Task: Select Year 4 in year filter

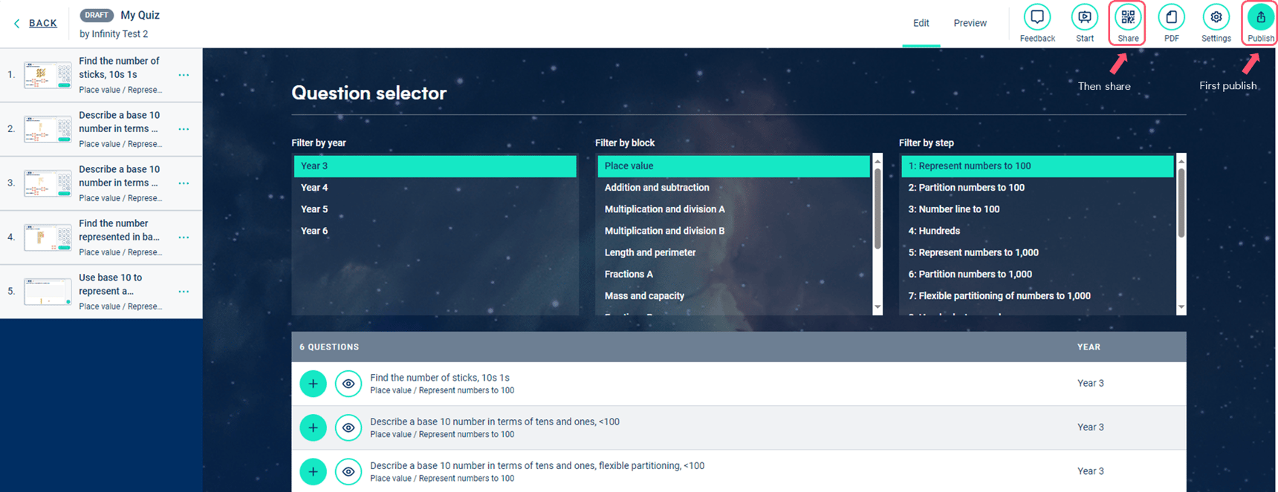Action: pyautogui.click(x=314, y=188)
